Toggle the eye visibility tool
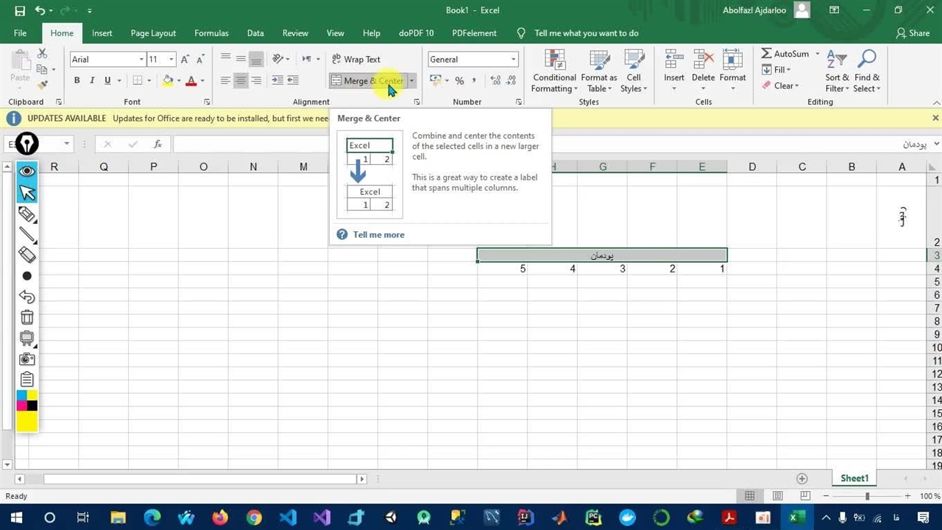Viewport: 942px width, 530px height. click(27, 171)
